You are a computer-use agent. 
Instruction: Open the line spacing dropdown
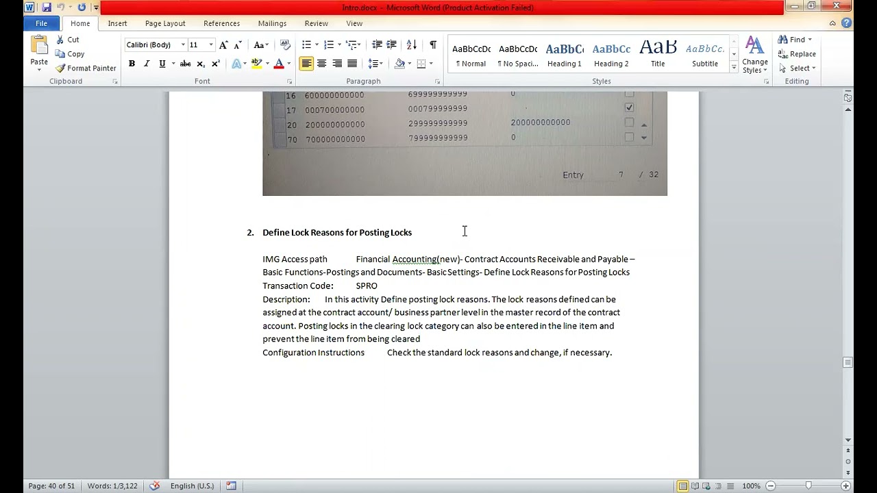[375, 64]
